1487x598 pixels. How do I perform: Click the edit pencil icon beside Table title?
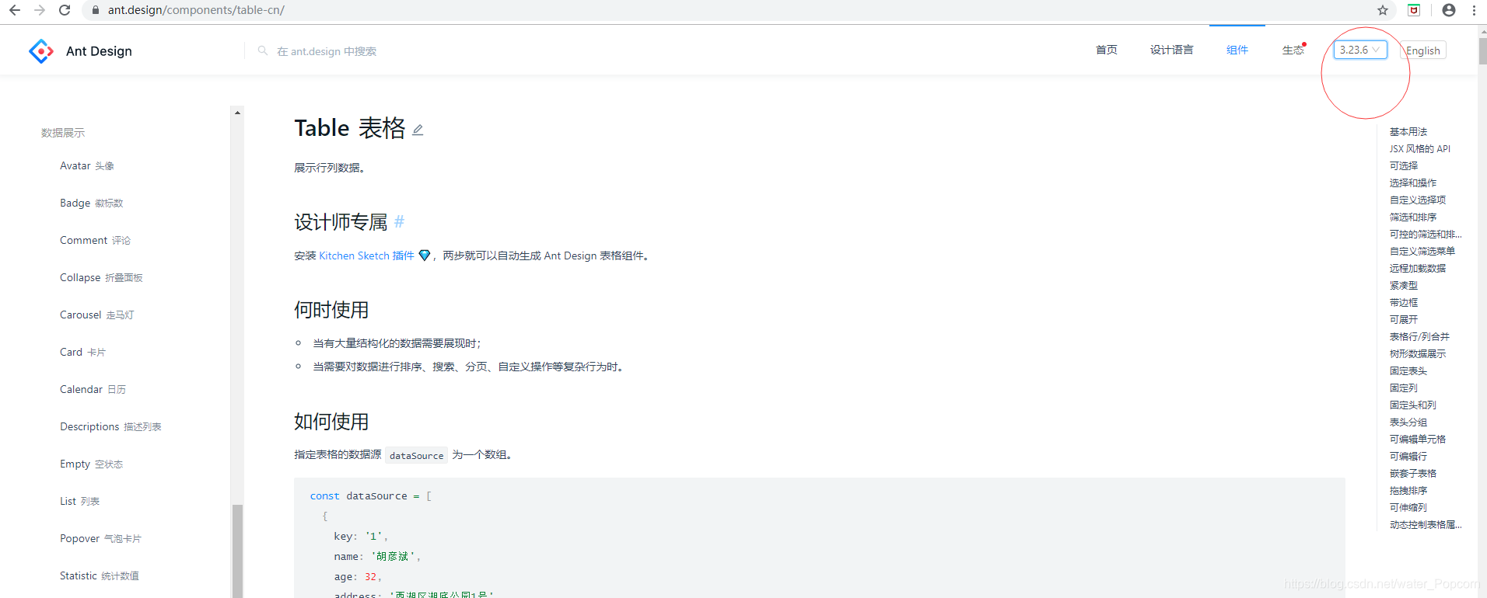click(418, 130)
